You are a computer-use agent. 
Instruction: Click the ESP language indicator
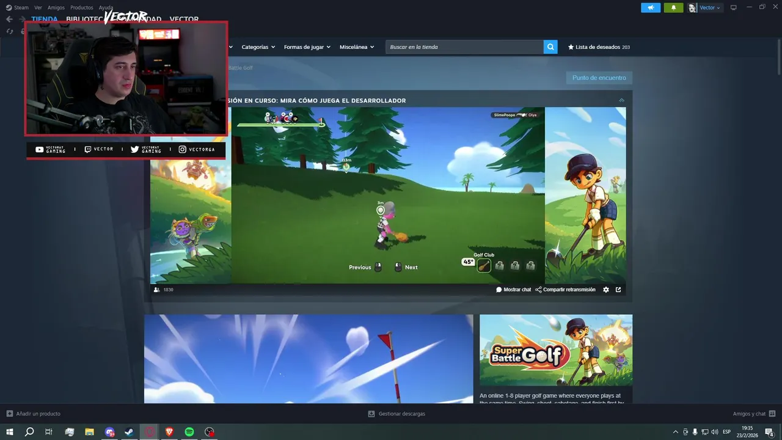pos(727,432)
